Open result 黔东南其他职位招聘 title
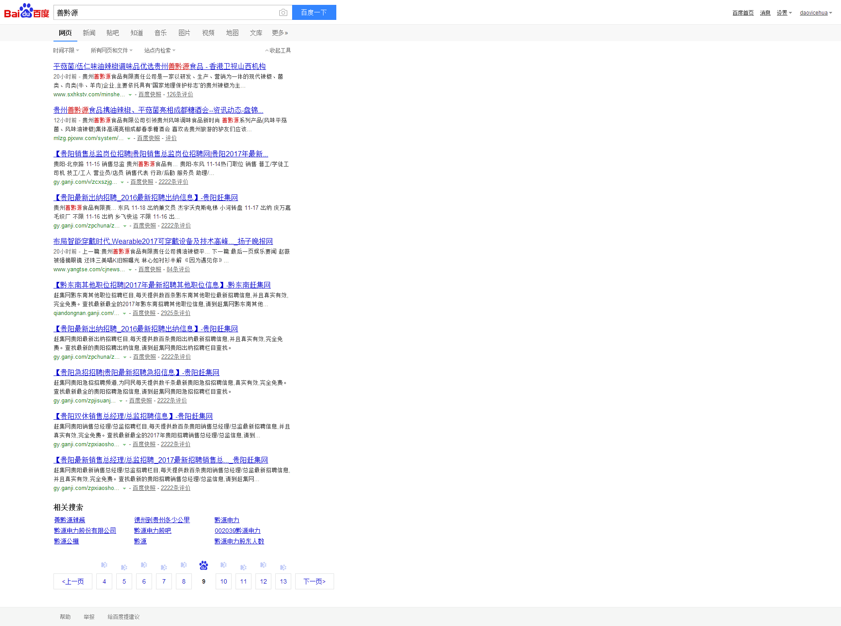Screen dimensions: 841x626 coord(162,285)
